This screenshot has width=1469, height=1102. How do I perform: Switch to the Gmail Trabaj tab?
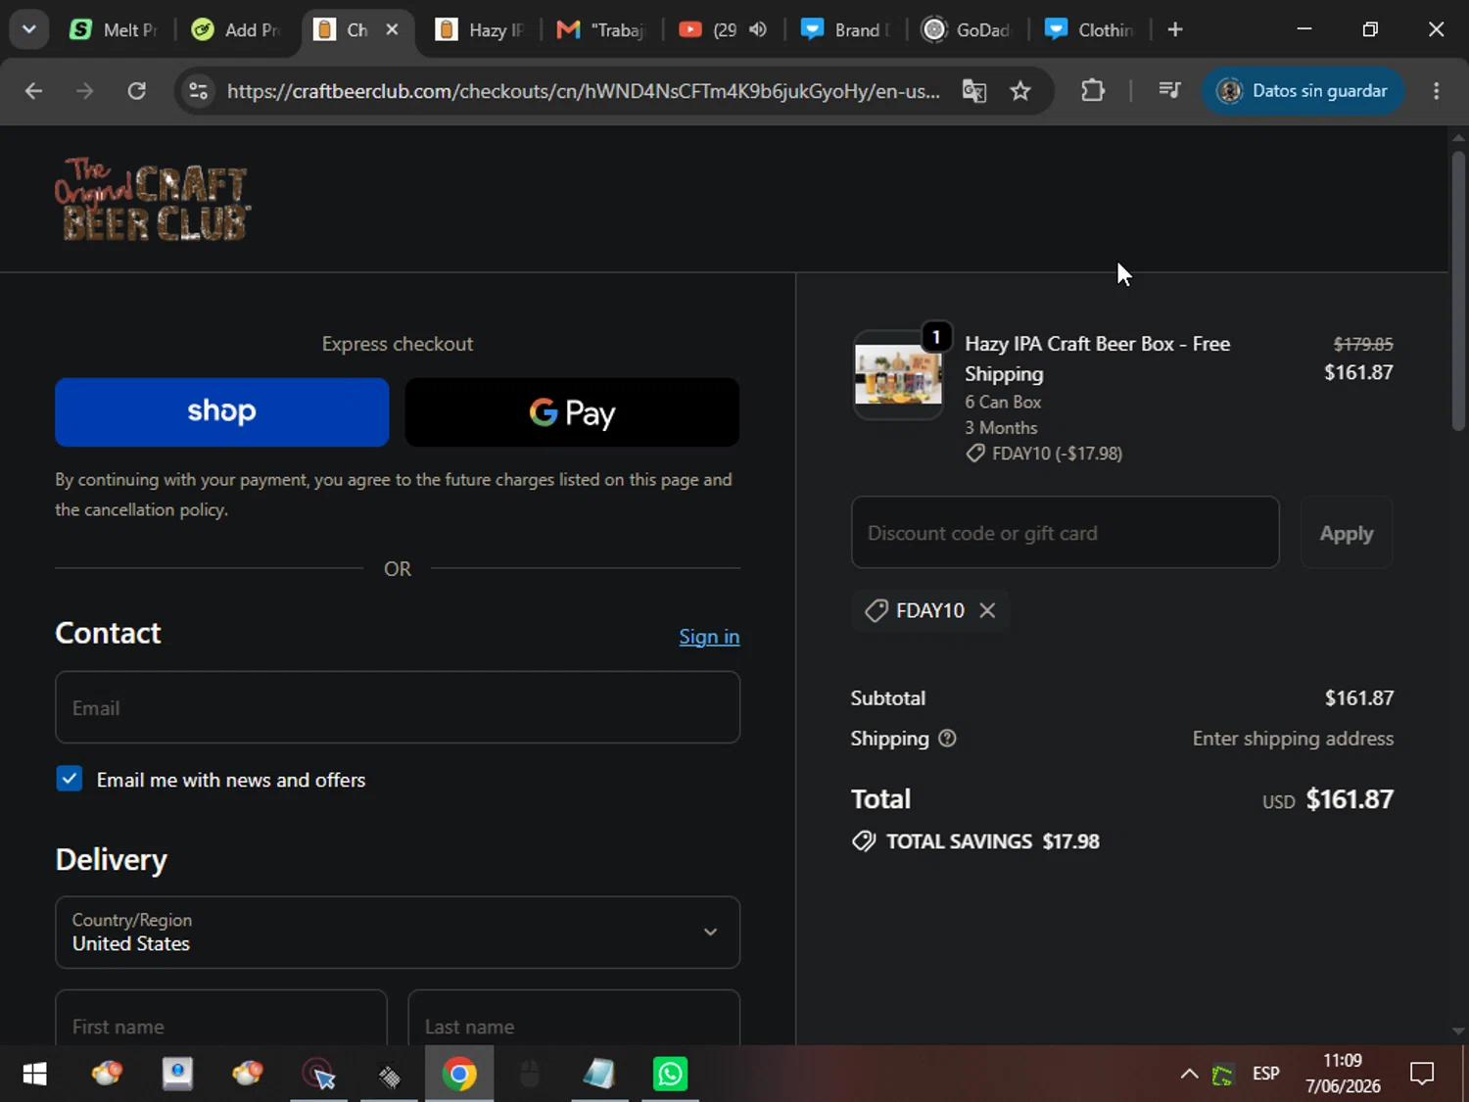pyautogui.click(x=601, y=29)
